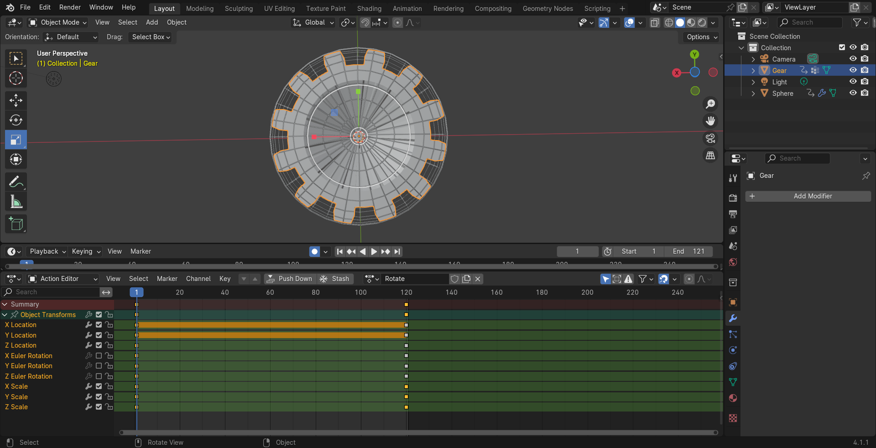Open the Playback menu in the timeline
Screen dimensions: 876x448
tap(48, 251)
